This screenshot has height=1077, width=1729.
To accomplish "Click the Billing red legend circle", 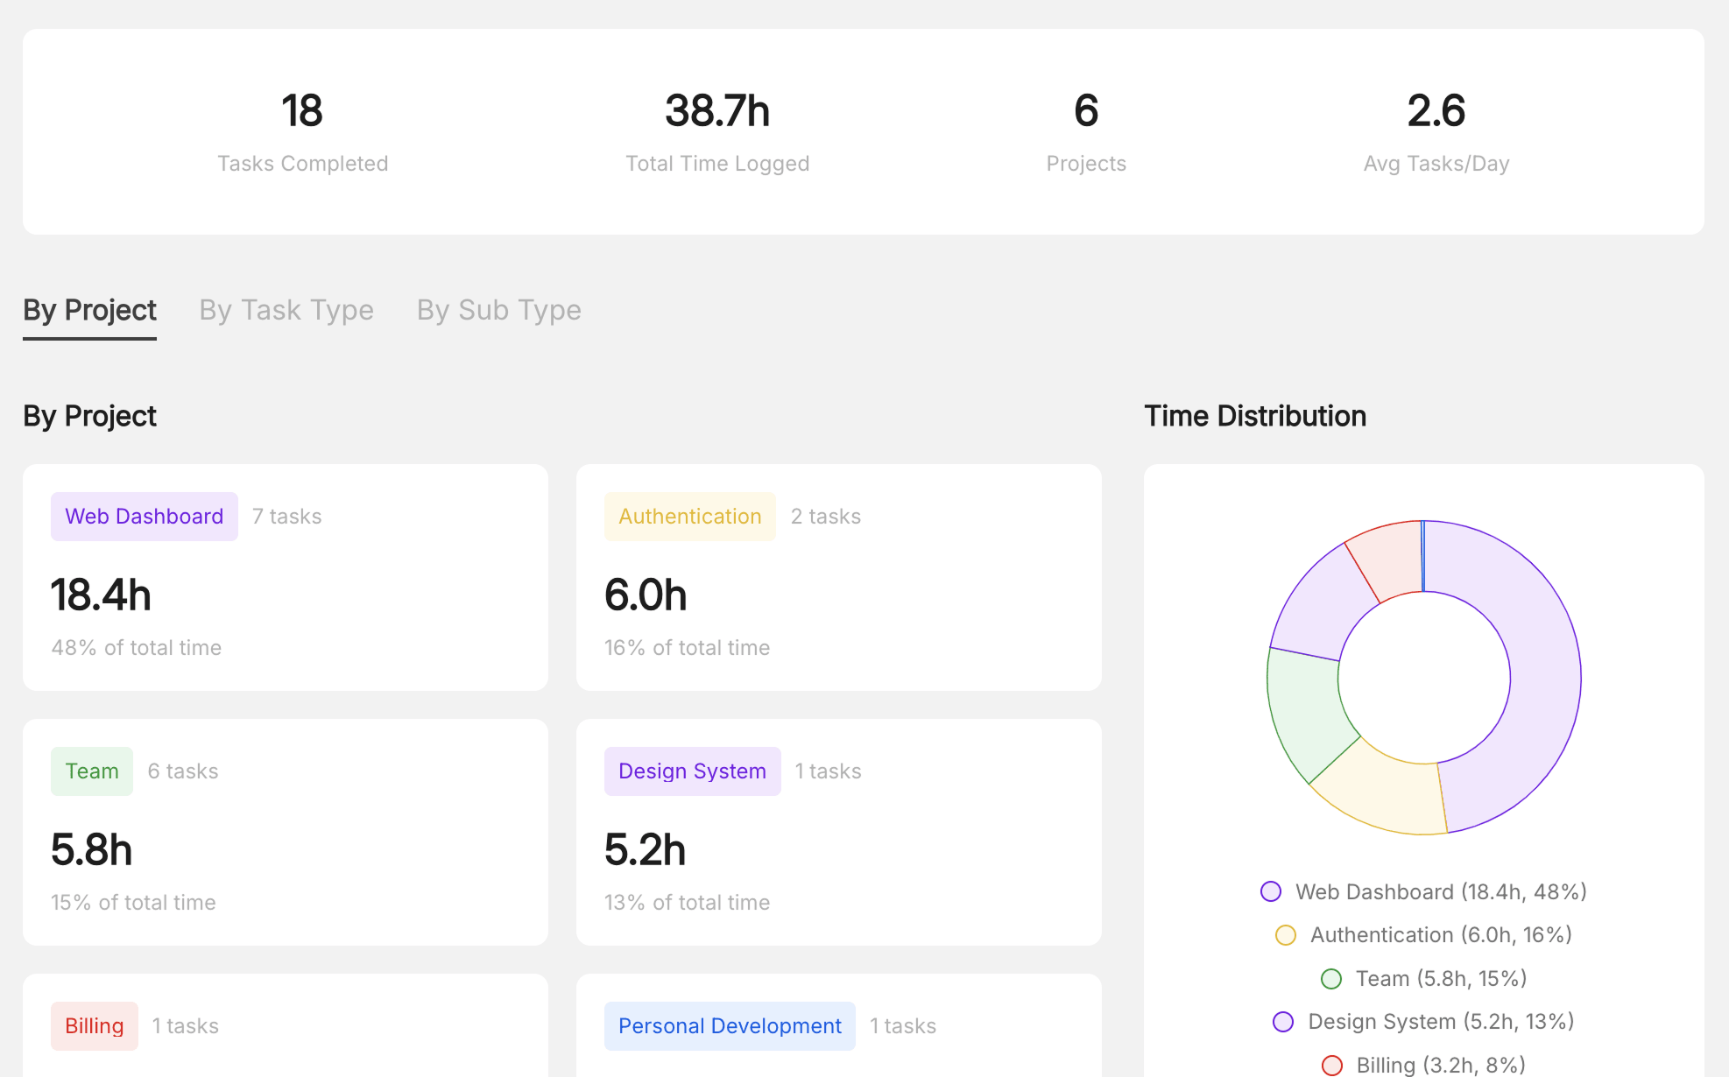I will (x=1333, y=1065).
